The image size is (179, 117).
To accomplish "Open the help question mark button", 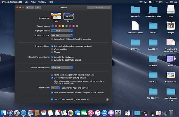I will click(107, 100).
